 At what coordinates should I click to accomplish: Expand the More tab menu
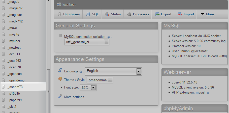click(x=207, y=14)
